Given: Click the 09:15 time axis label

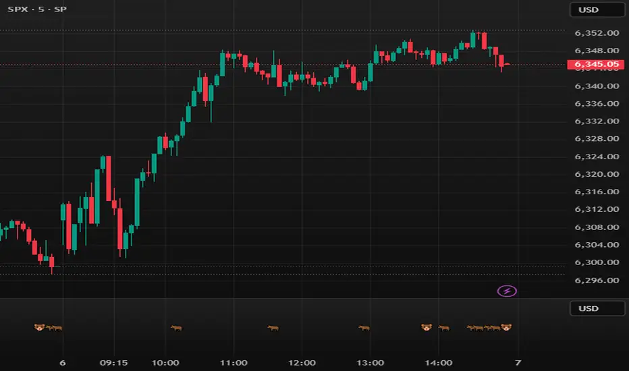Looking at the screenshot, I should (x=114, y=363).
